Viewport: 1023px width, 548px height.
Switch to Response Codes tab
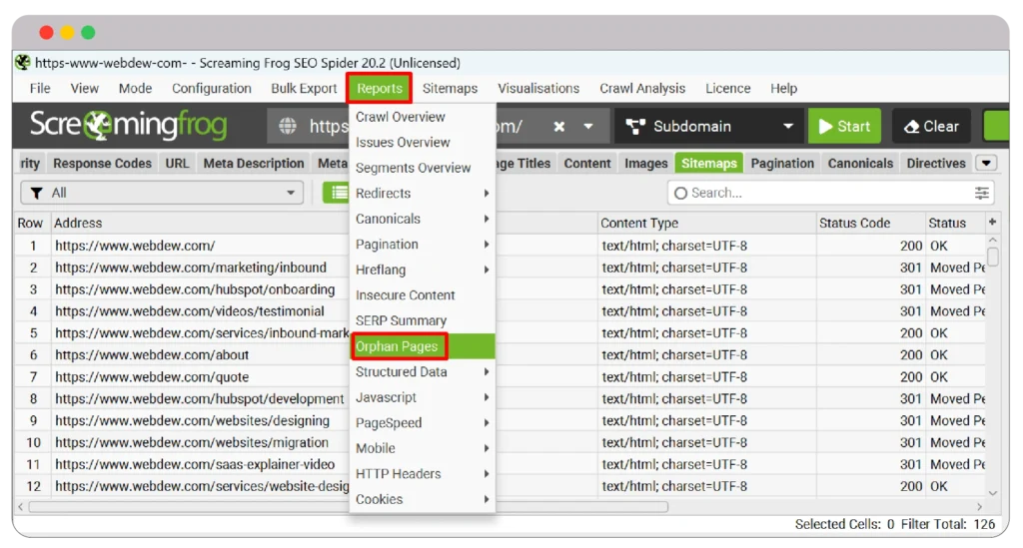pyautogui.click(x=102, y=163)
